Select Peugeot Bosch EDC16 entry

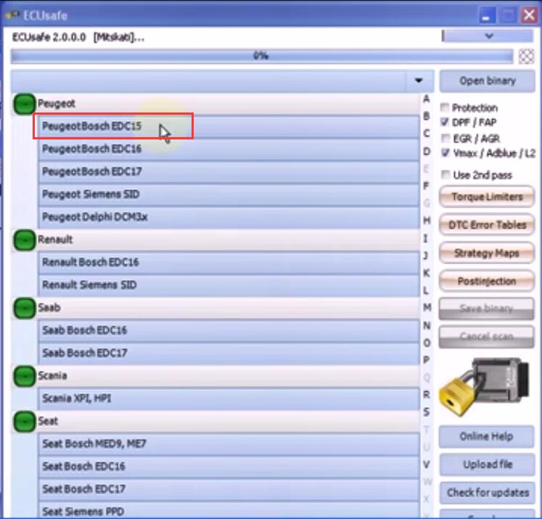point(229,149)
